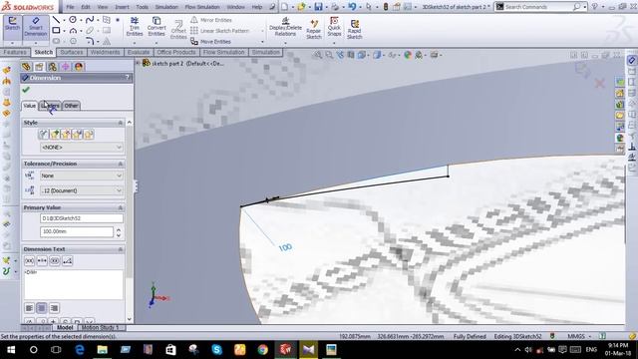
Task: Switch to the Leaders tab in Dimension panel
Action: tap(50, 106)
